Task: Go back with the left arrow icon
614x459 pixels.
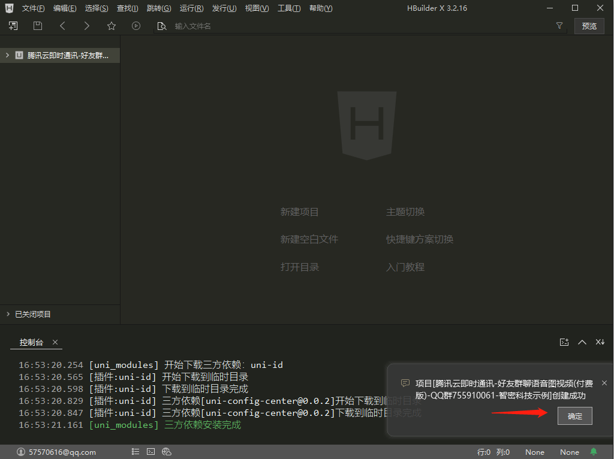Action: tap(62, 26)
